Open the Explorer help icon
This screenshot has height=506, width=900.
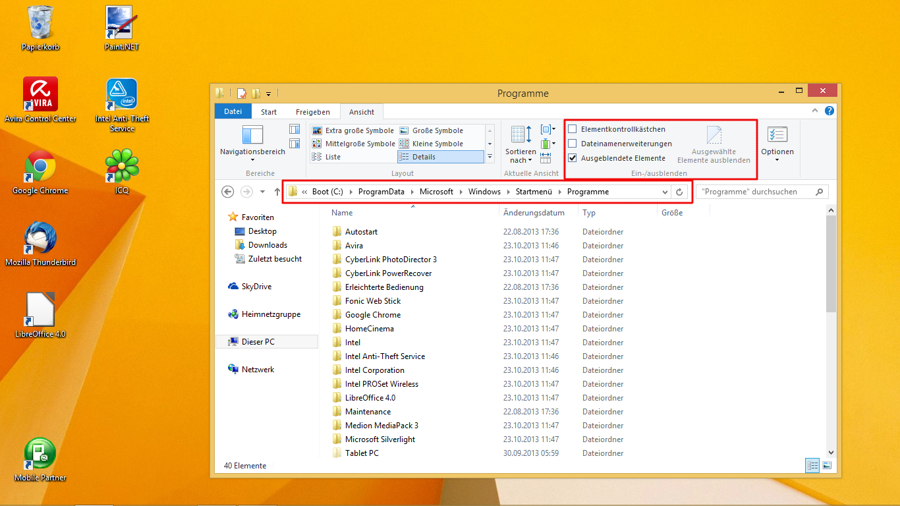point(830,111)
